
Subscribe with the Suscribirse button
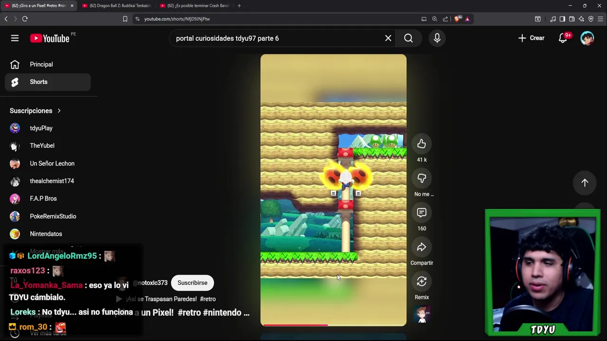point(193,283)
